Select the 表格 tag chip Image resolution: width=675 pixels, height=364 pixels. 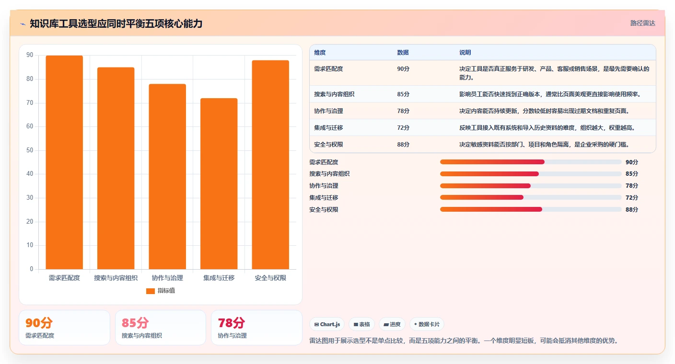pyautogui.click(x=362, y=324)
